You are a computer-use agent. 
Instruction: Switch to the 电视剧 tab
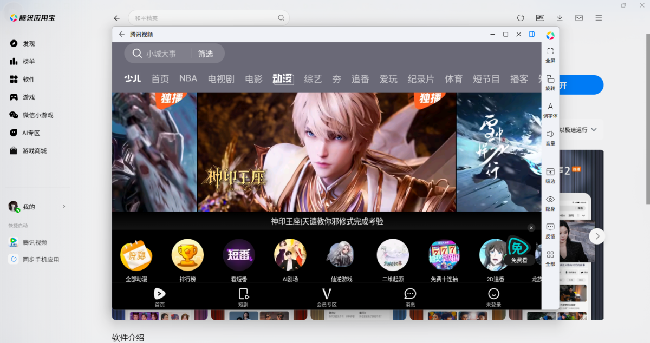pyautogui.click(x=221, y=79)
